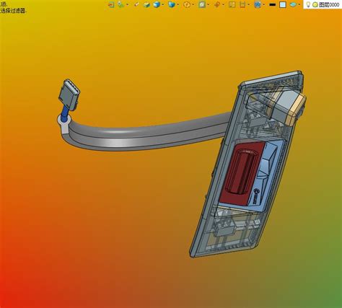Expand dropdown beside the blue cube icon

click(163, 4)
